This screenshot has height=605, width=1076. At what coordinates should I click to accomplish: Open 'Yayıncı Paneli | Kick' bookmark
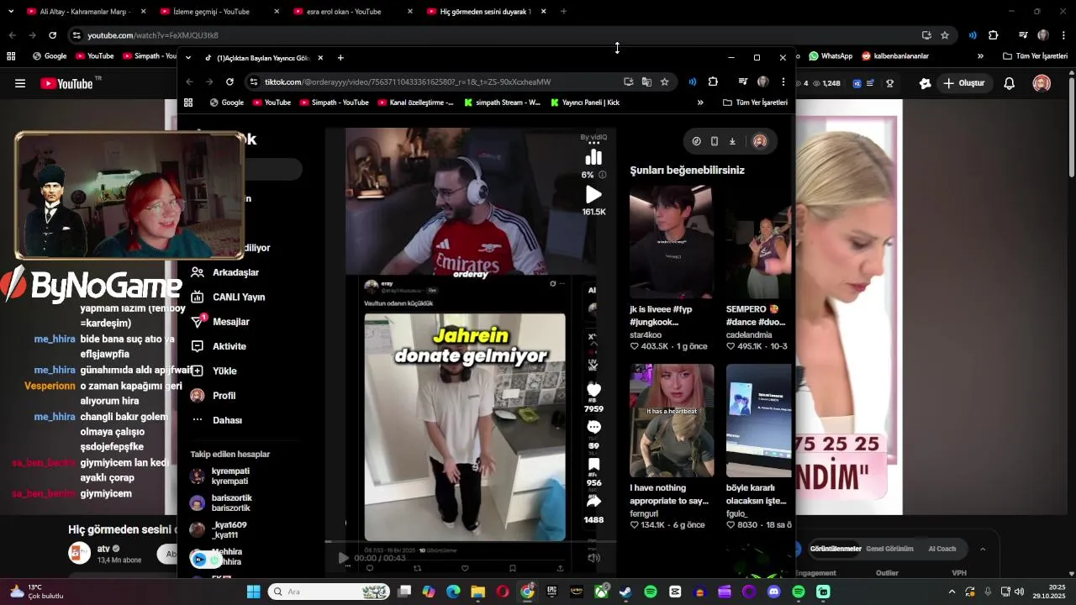coord(585,103)
